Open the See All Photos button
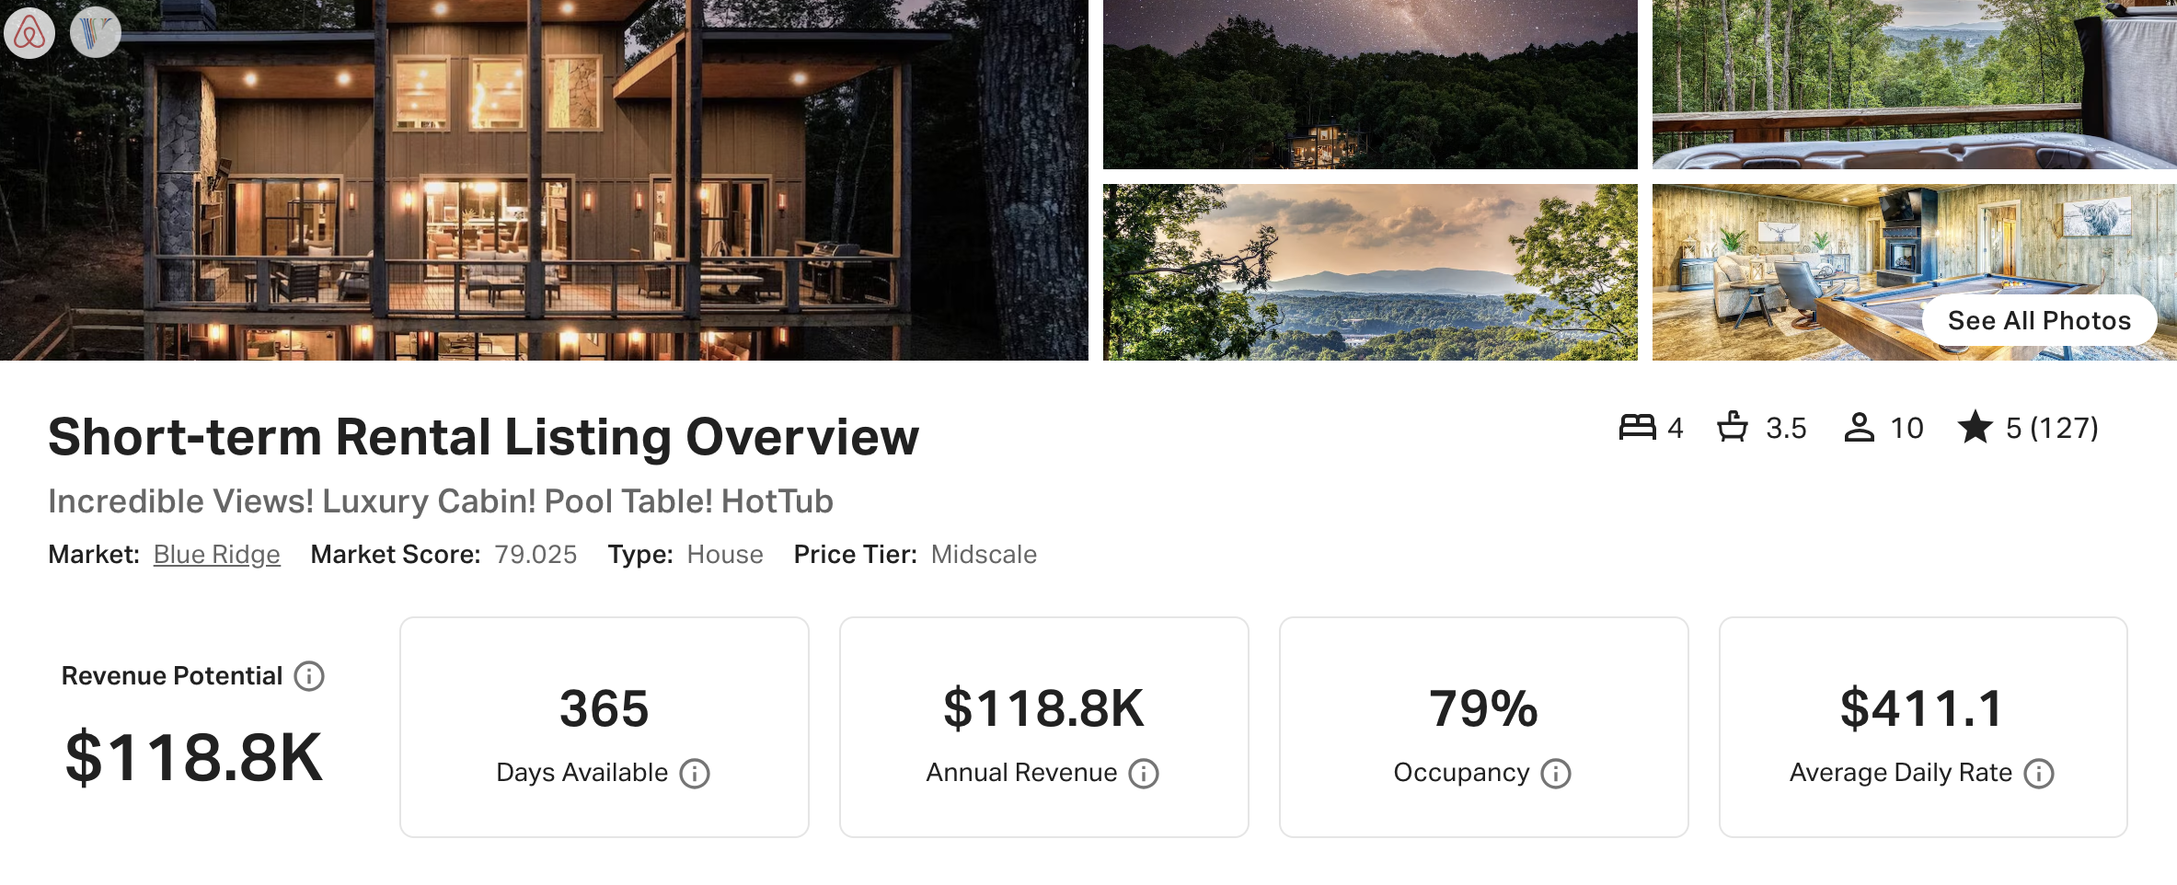The height and width of the screenshot is (885, 2177). click(x=2039, y=320)
